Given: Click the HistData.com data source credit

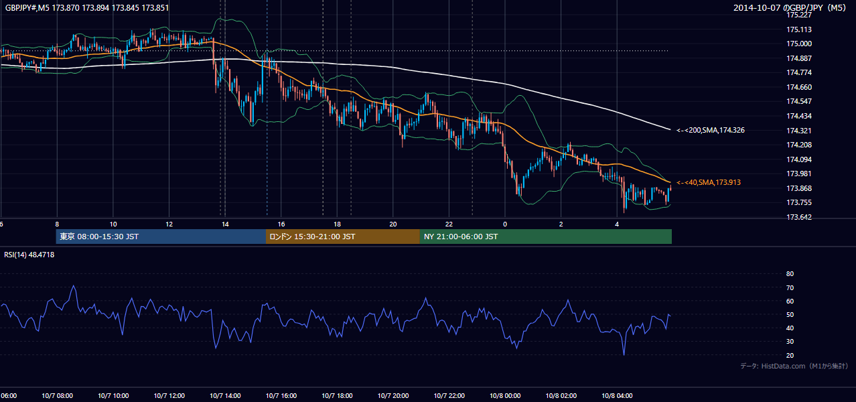Looking at the screenshot, I should click(x=794, y=366).
